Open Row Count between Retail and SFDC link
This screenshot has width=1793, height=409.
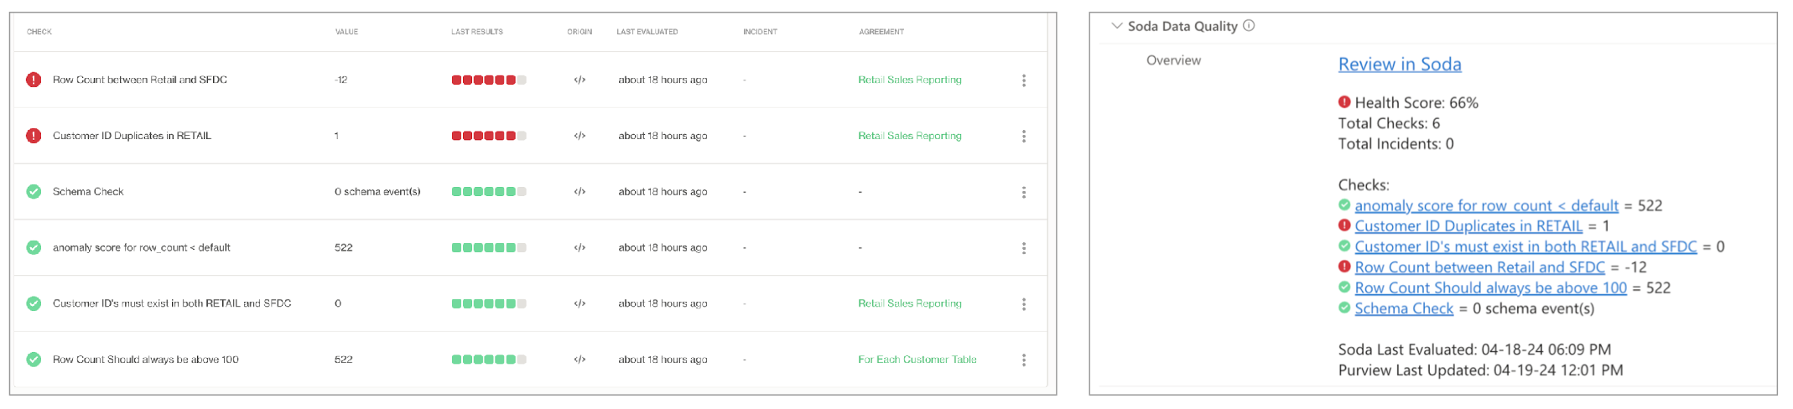pos(1479,267)
